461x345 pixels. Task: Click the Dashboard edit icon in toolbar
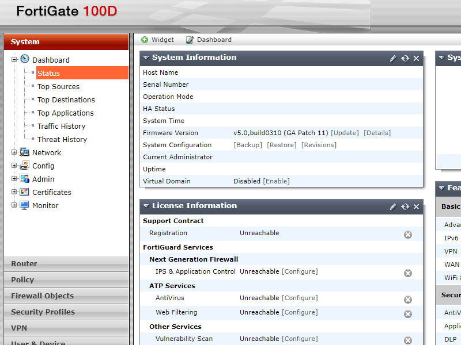click(190, 40)
